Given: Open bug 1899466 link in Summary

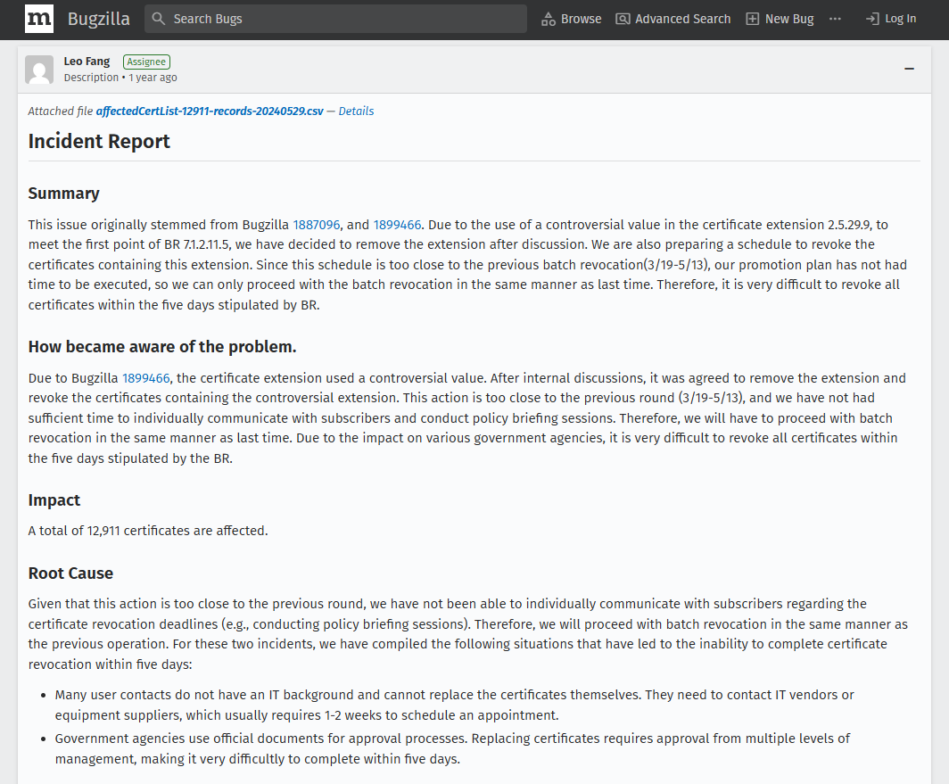Looking at the screenshot, I should click(397, 225).
